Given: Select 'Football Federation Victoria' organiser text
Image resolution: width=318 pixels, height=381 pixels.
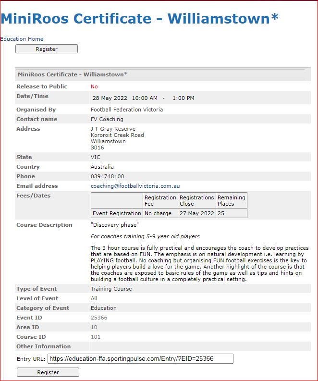Looking at the screenshot, I should (126, 110).
